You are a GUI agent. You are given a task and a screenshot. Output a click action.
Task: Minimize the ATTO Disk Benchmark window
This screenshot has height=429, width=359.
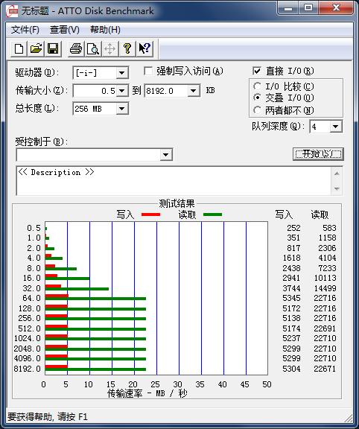tap(288, 8)
